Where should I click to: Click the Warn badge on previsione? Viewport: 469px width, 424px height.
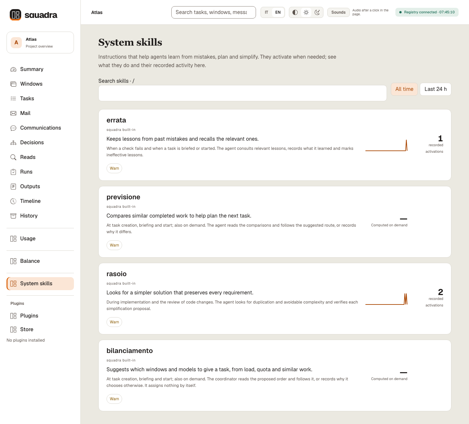point(114,245)
